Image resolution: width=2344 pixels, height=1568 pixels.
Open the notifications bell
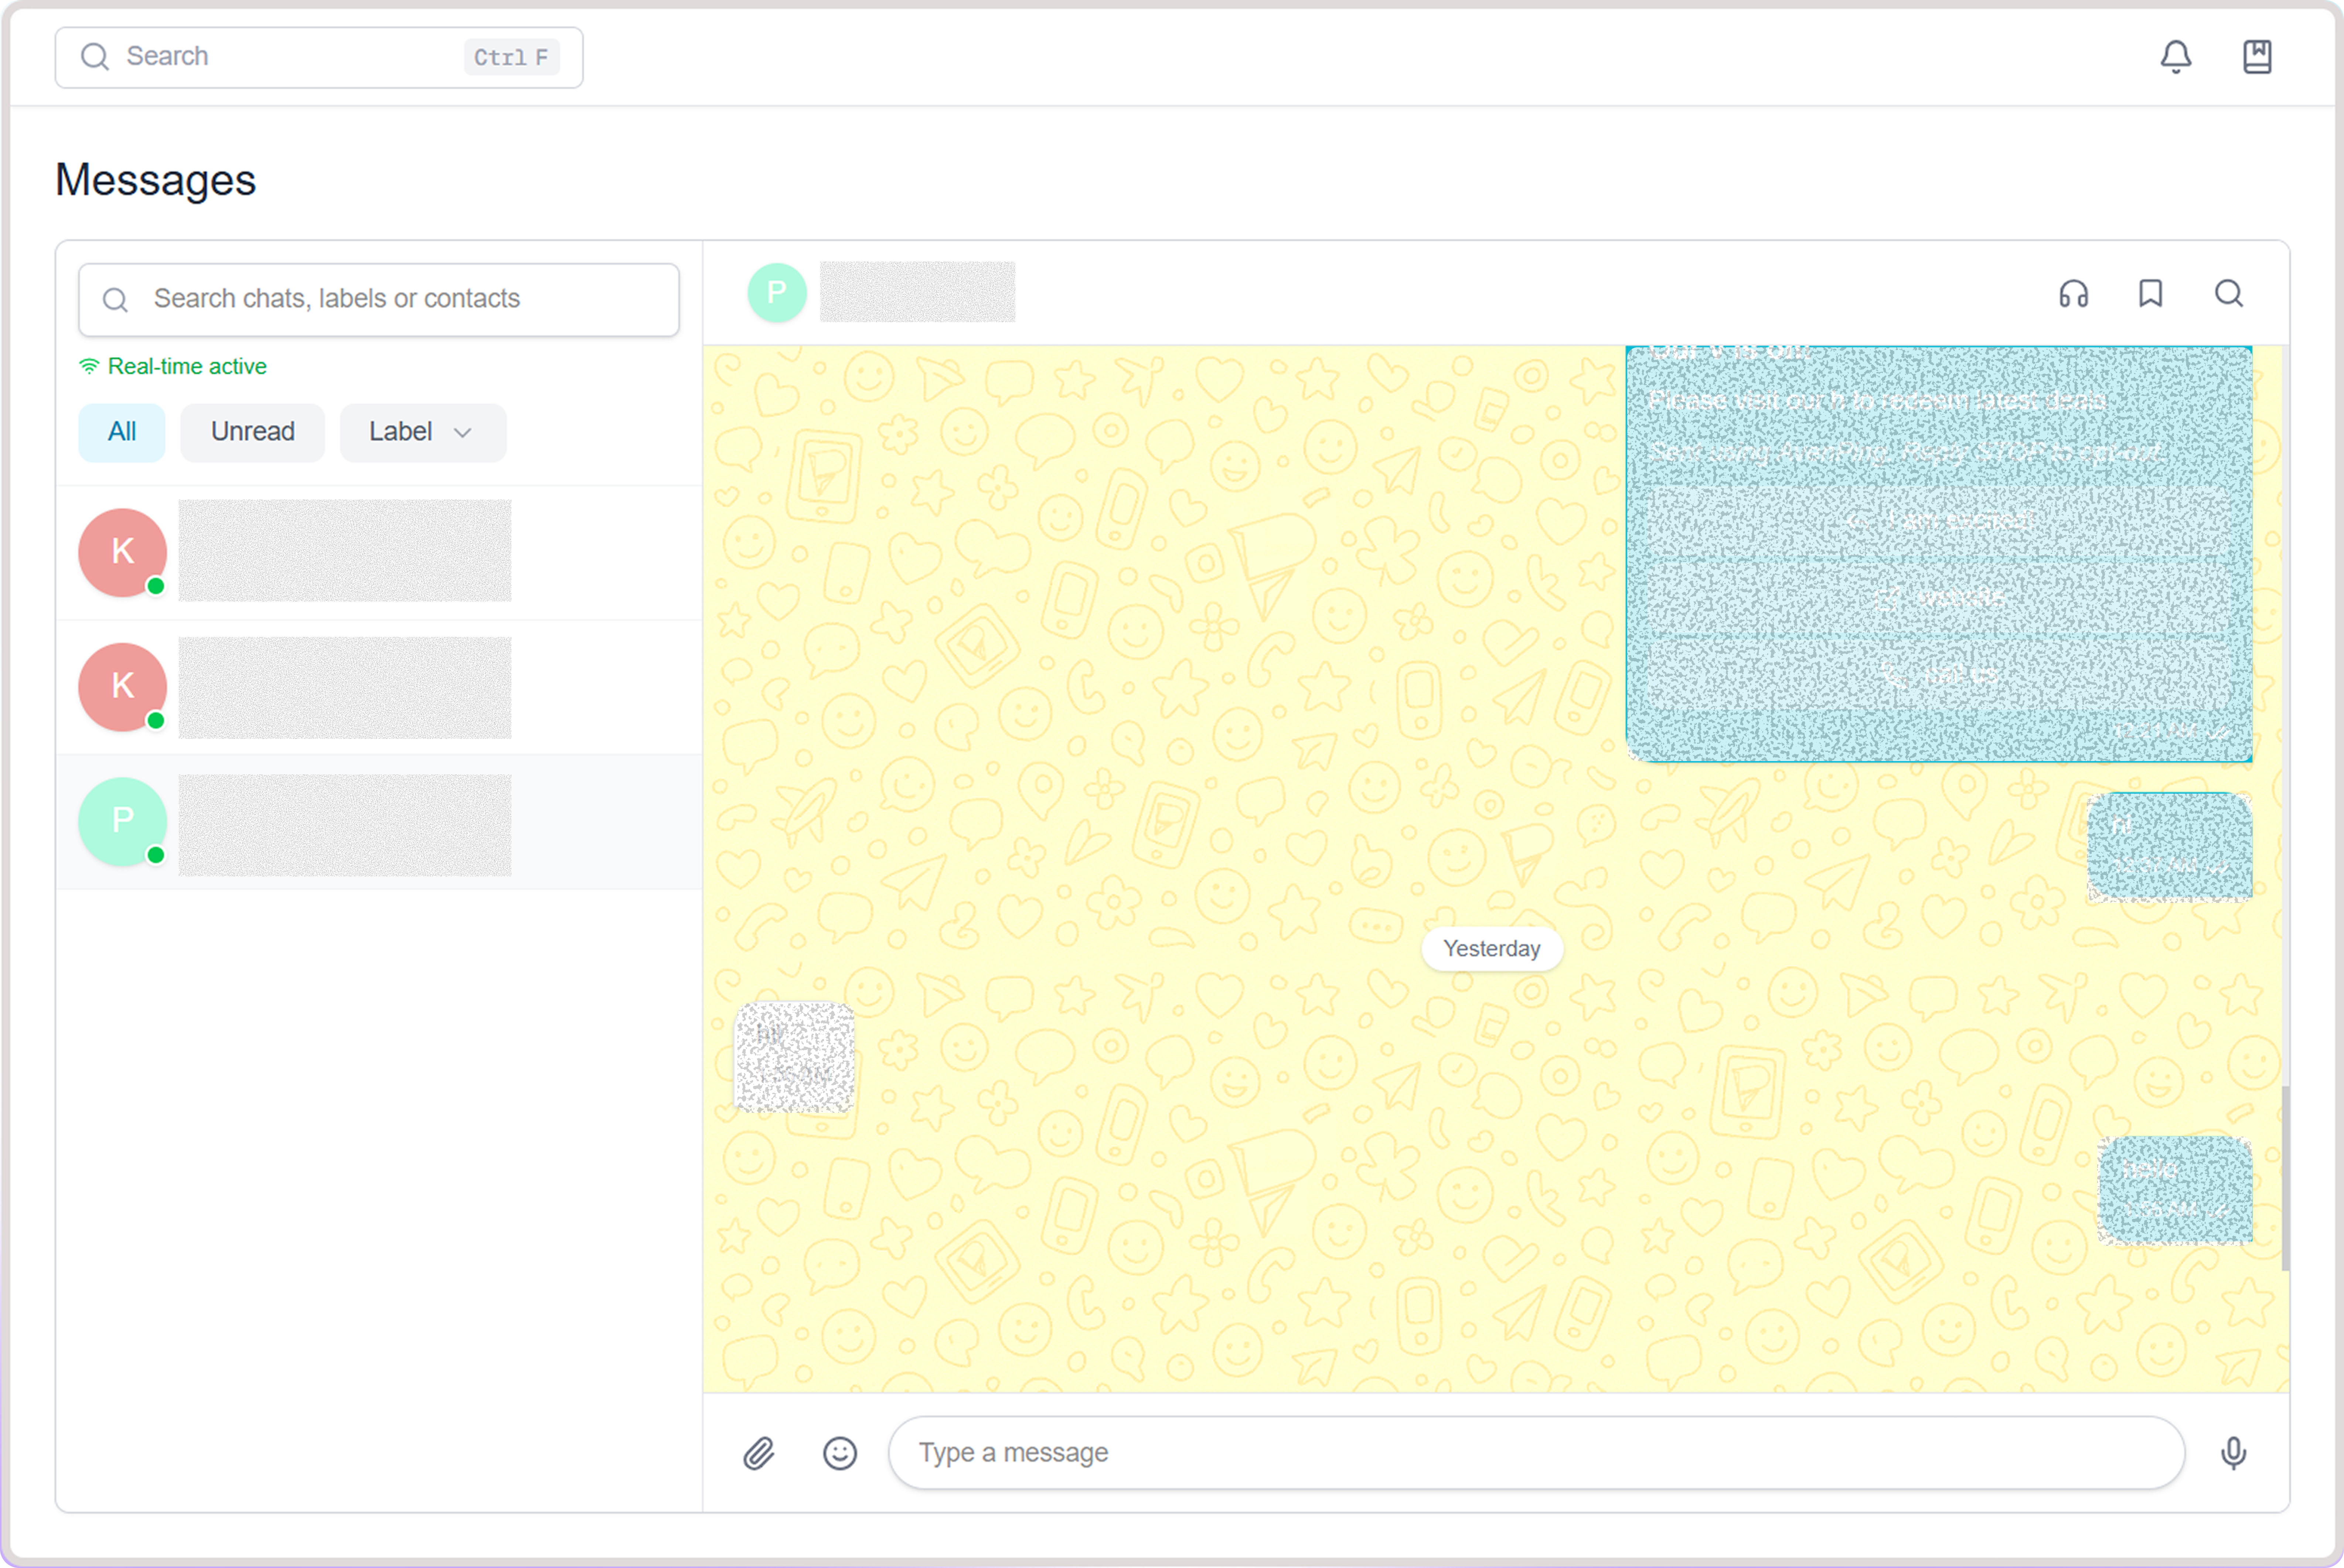[2175, 57]
